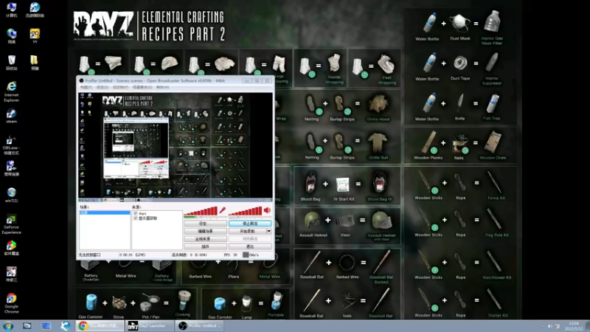Image resolution: width=590 pixels, height=332 pixels.
Task: Switch to DayZ Launcher on the taskbar
Action: pos(150,325)
